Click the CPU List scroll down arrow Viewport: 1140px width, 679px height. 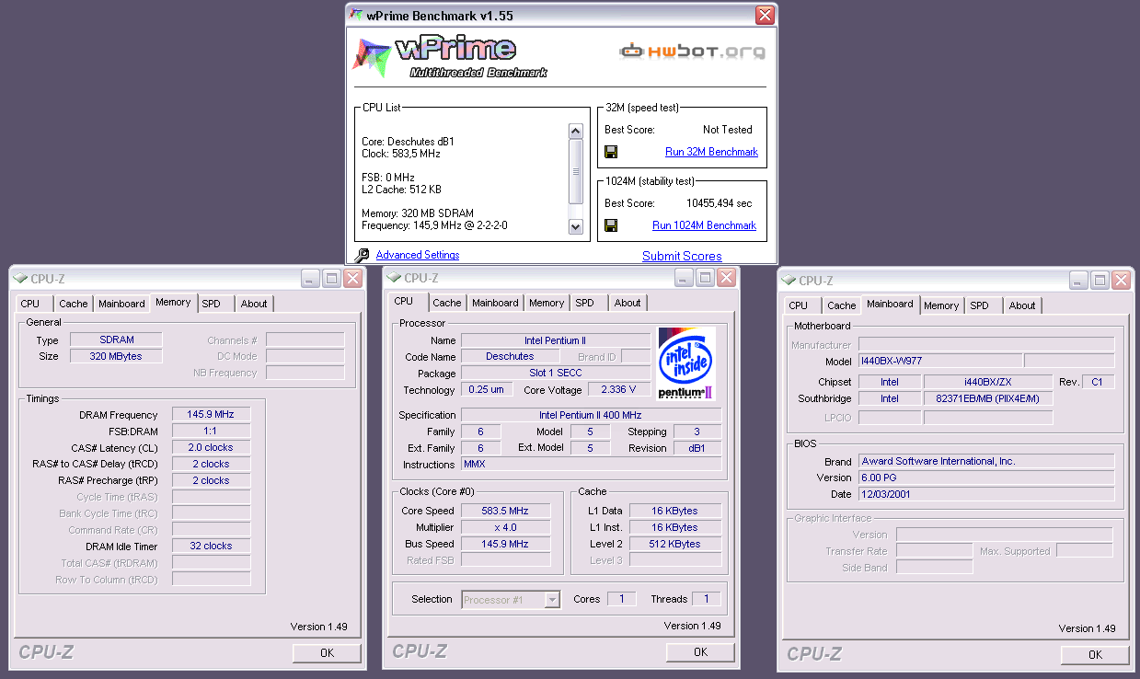(x=576, y=226)
